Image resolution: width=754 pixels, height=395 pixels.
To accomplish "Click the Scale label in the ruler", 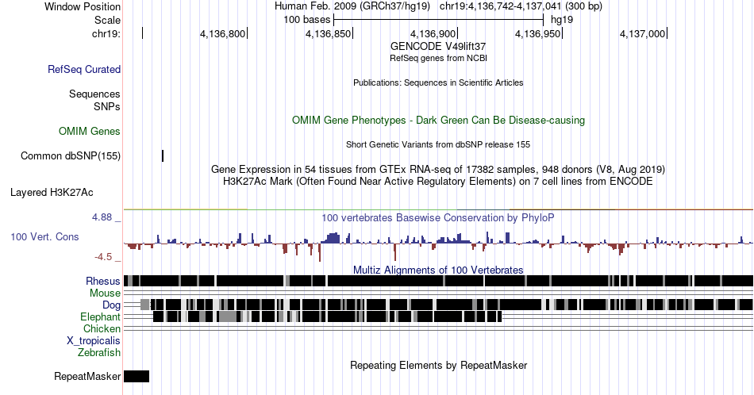I will (x=107, y=20).
